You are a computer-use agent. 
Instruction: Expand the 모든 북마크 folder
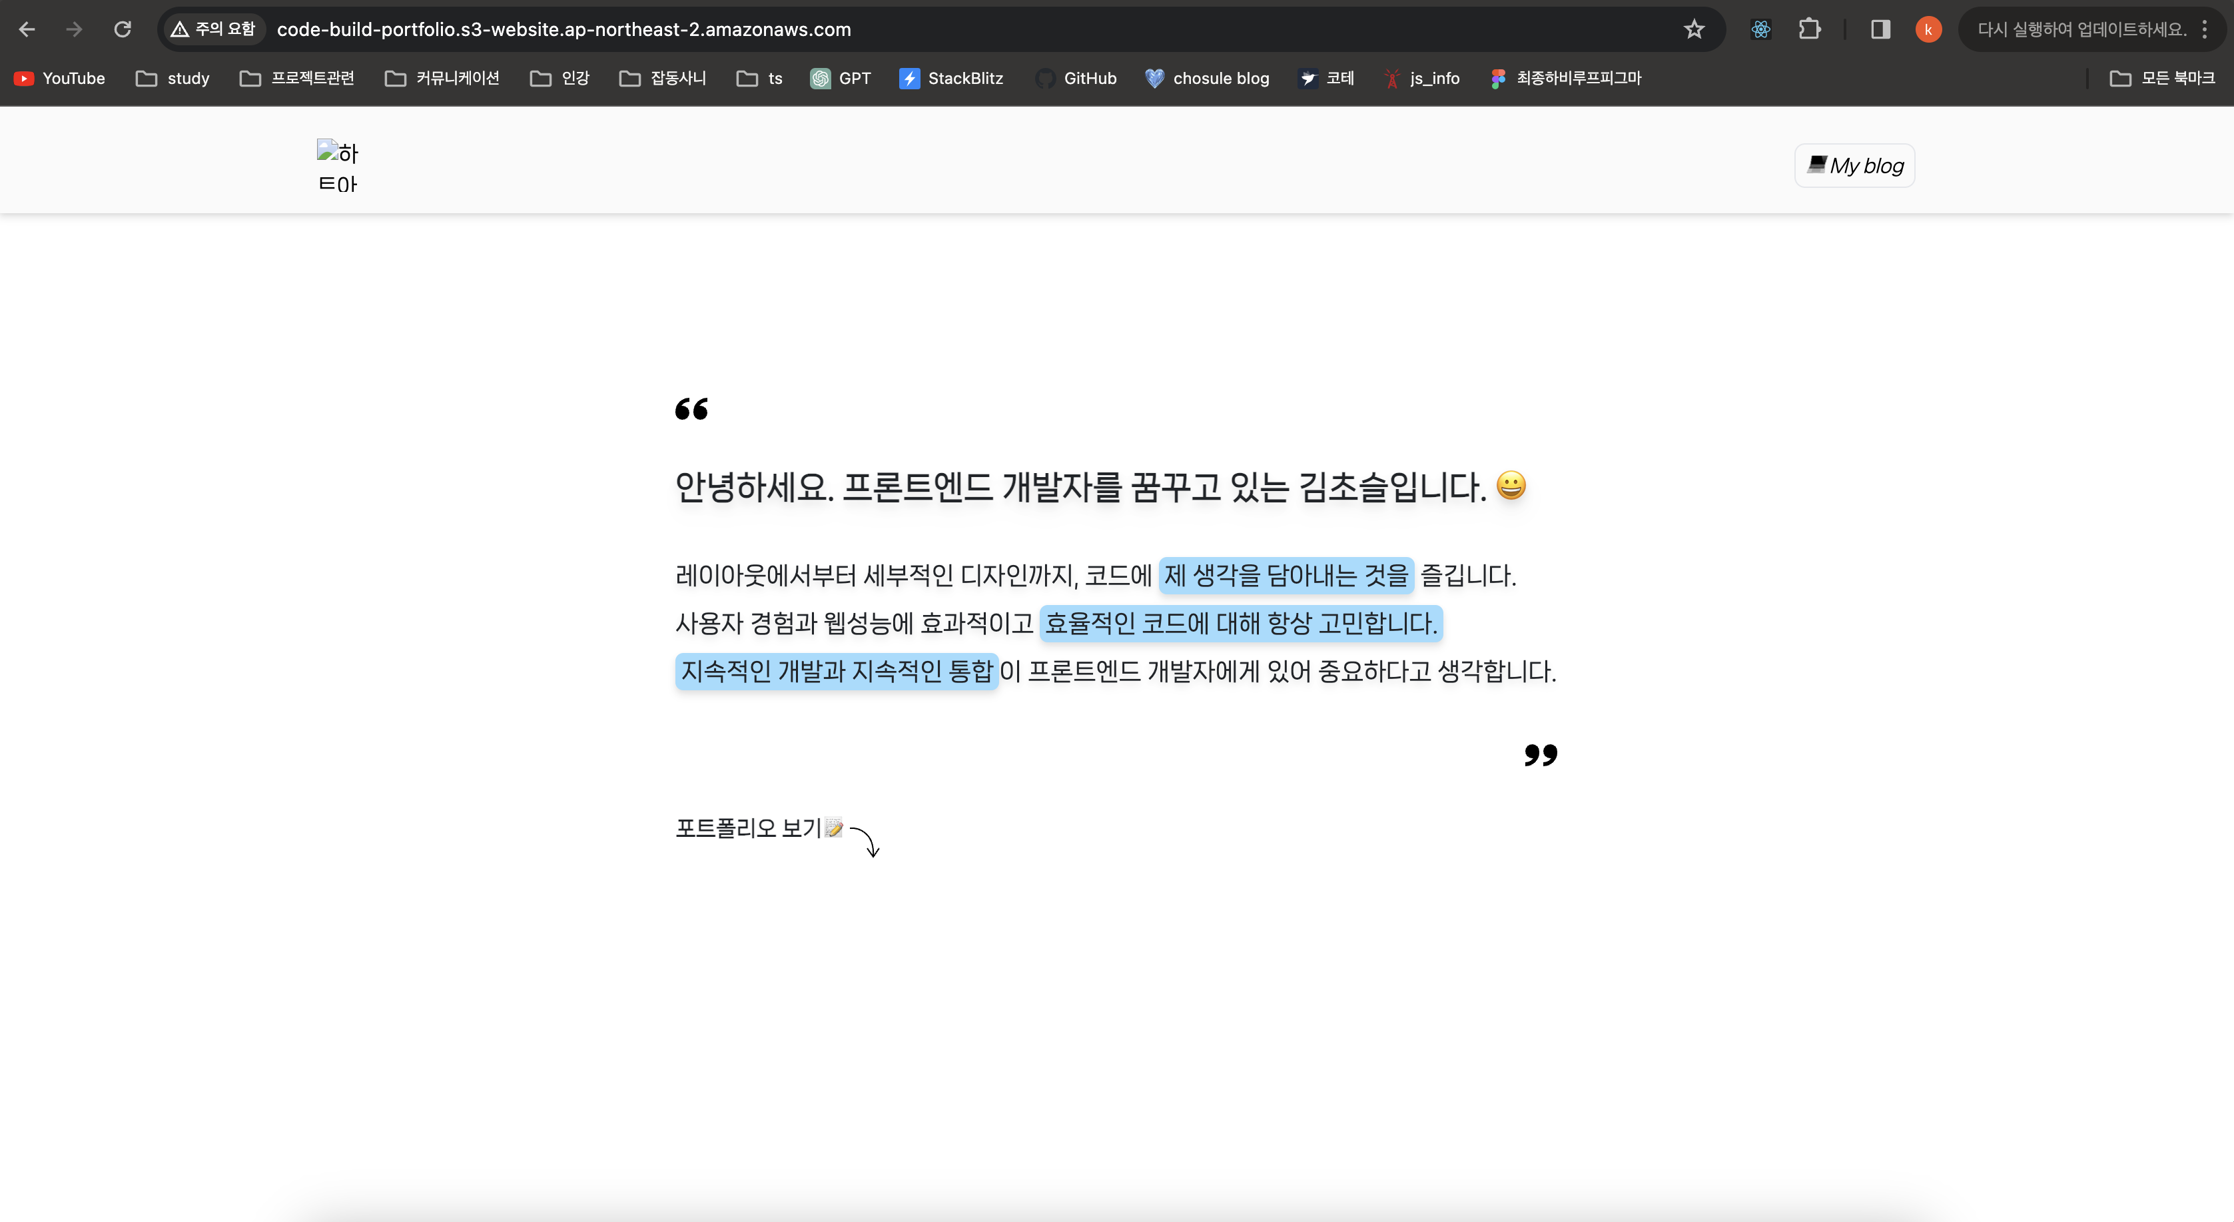pyautogui.click(x=2161, y=78)
